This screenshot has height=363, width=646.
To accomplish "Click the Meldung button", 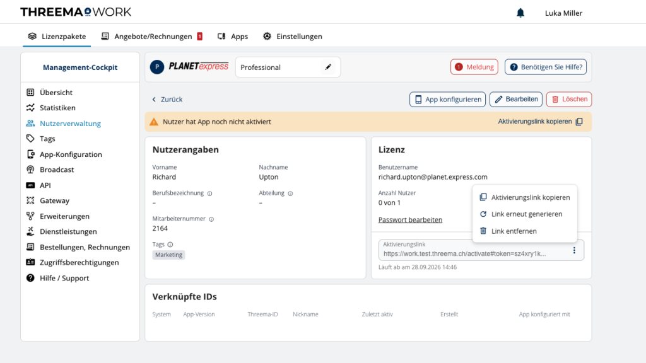I will pyautogui.click(x=474, y=67).
